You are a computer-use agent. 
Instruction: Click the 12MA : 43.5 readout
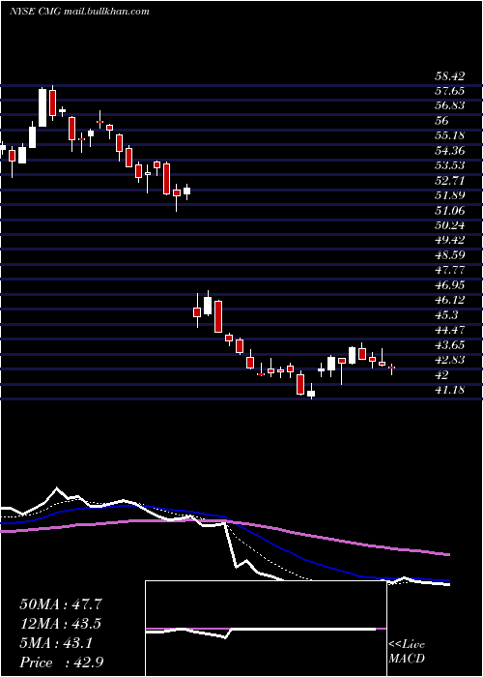click(61, 623)
